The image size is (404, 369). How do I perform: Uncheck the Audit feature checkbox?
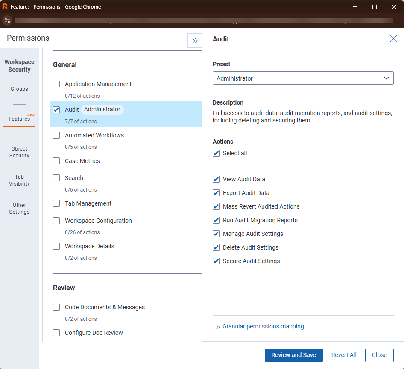pyautogui.click(x=56, y=110)
